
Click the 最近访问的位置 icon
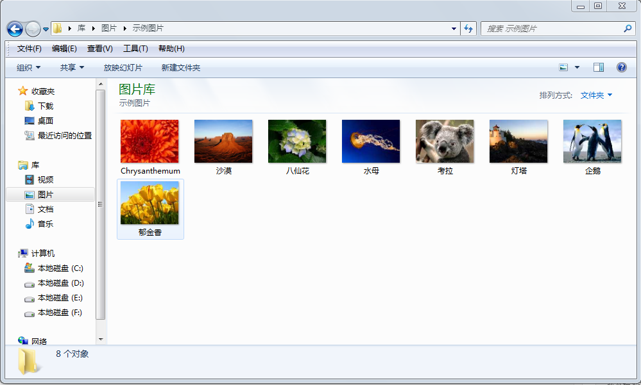(30, 136)
